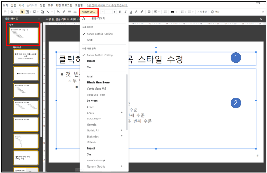Image resolution: width=267 pixels, height=173 pixels.
Task: Open the insert comment icon
Action: pyautogui.click(x=148, y=12)
